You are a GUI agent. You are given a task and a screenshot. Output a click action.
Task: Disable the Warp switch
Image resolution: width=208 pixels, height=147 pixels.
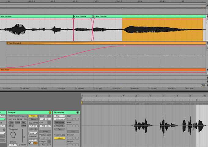coord(33,116)
